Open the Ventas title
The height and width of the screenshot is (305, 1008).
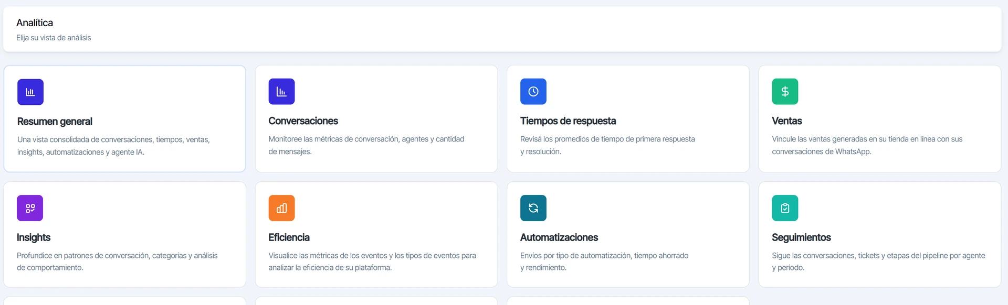pos(787,121)
